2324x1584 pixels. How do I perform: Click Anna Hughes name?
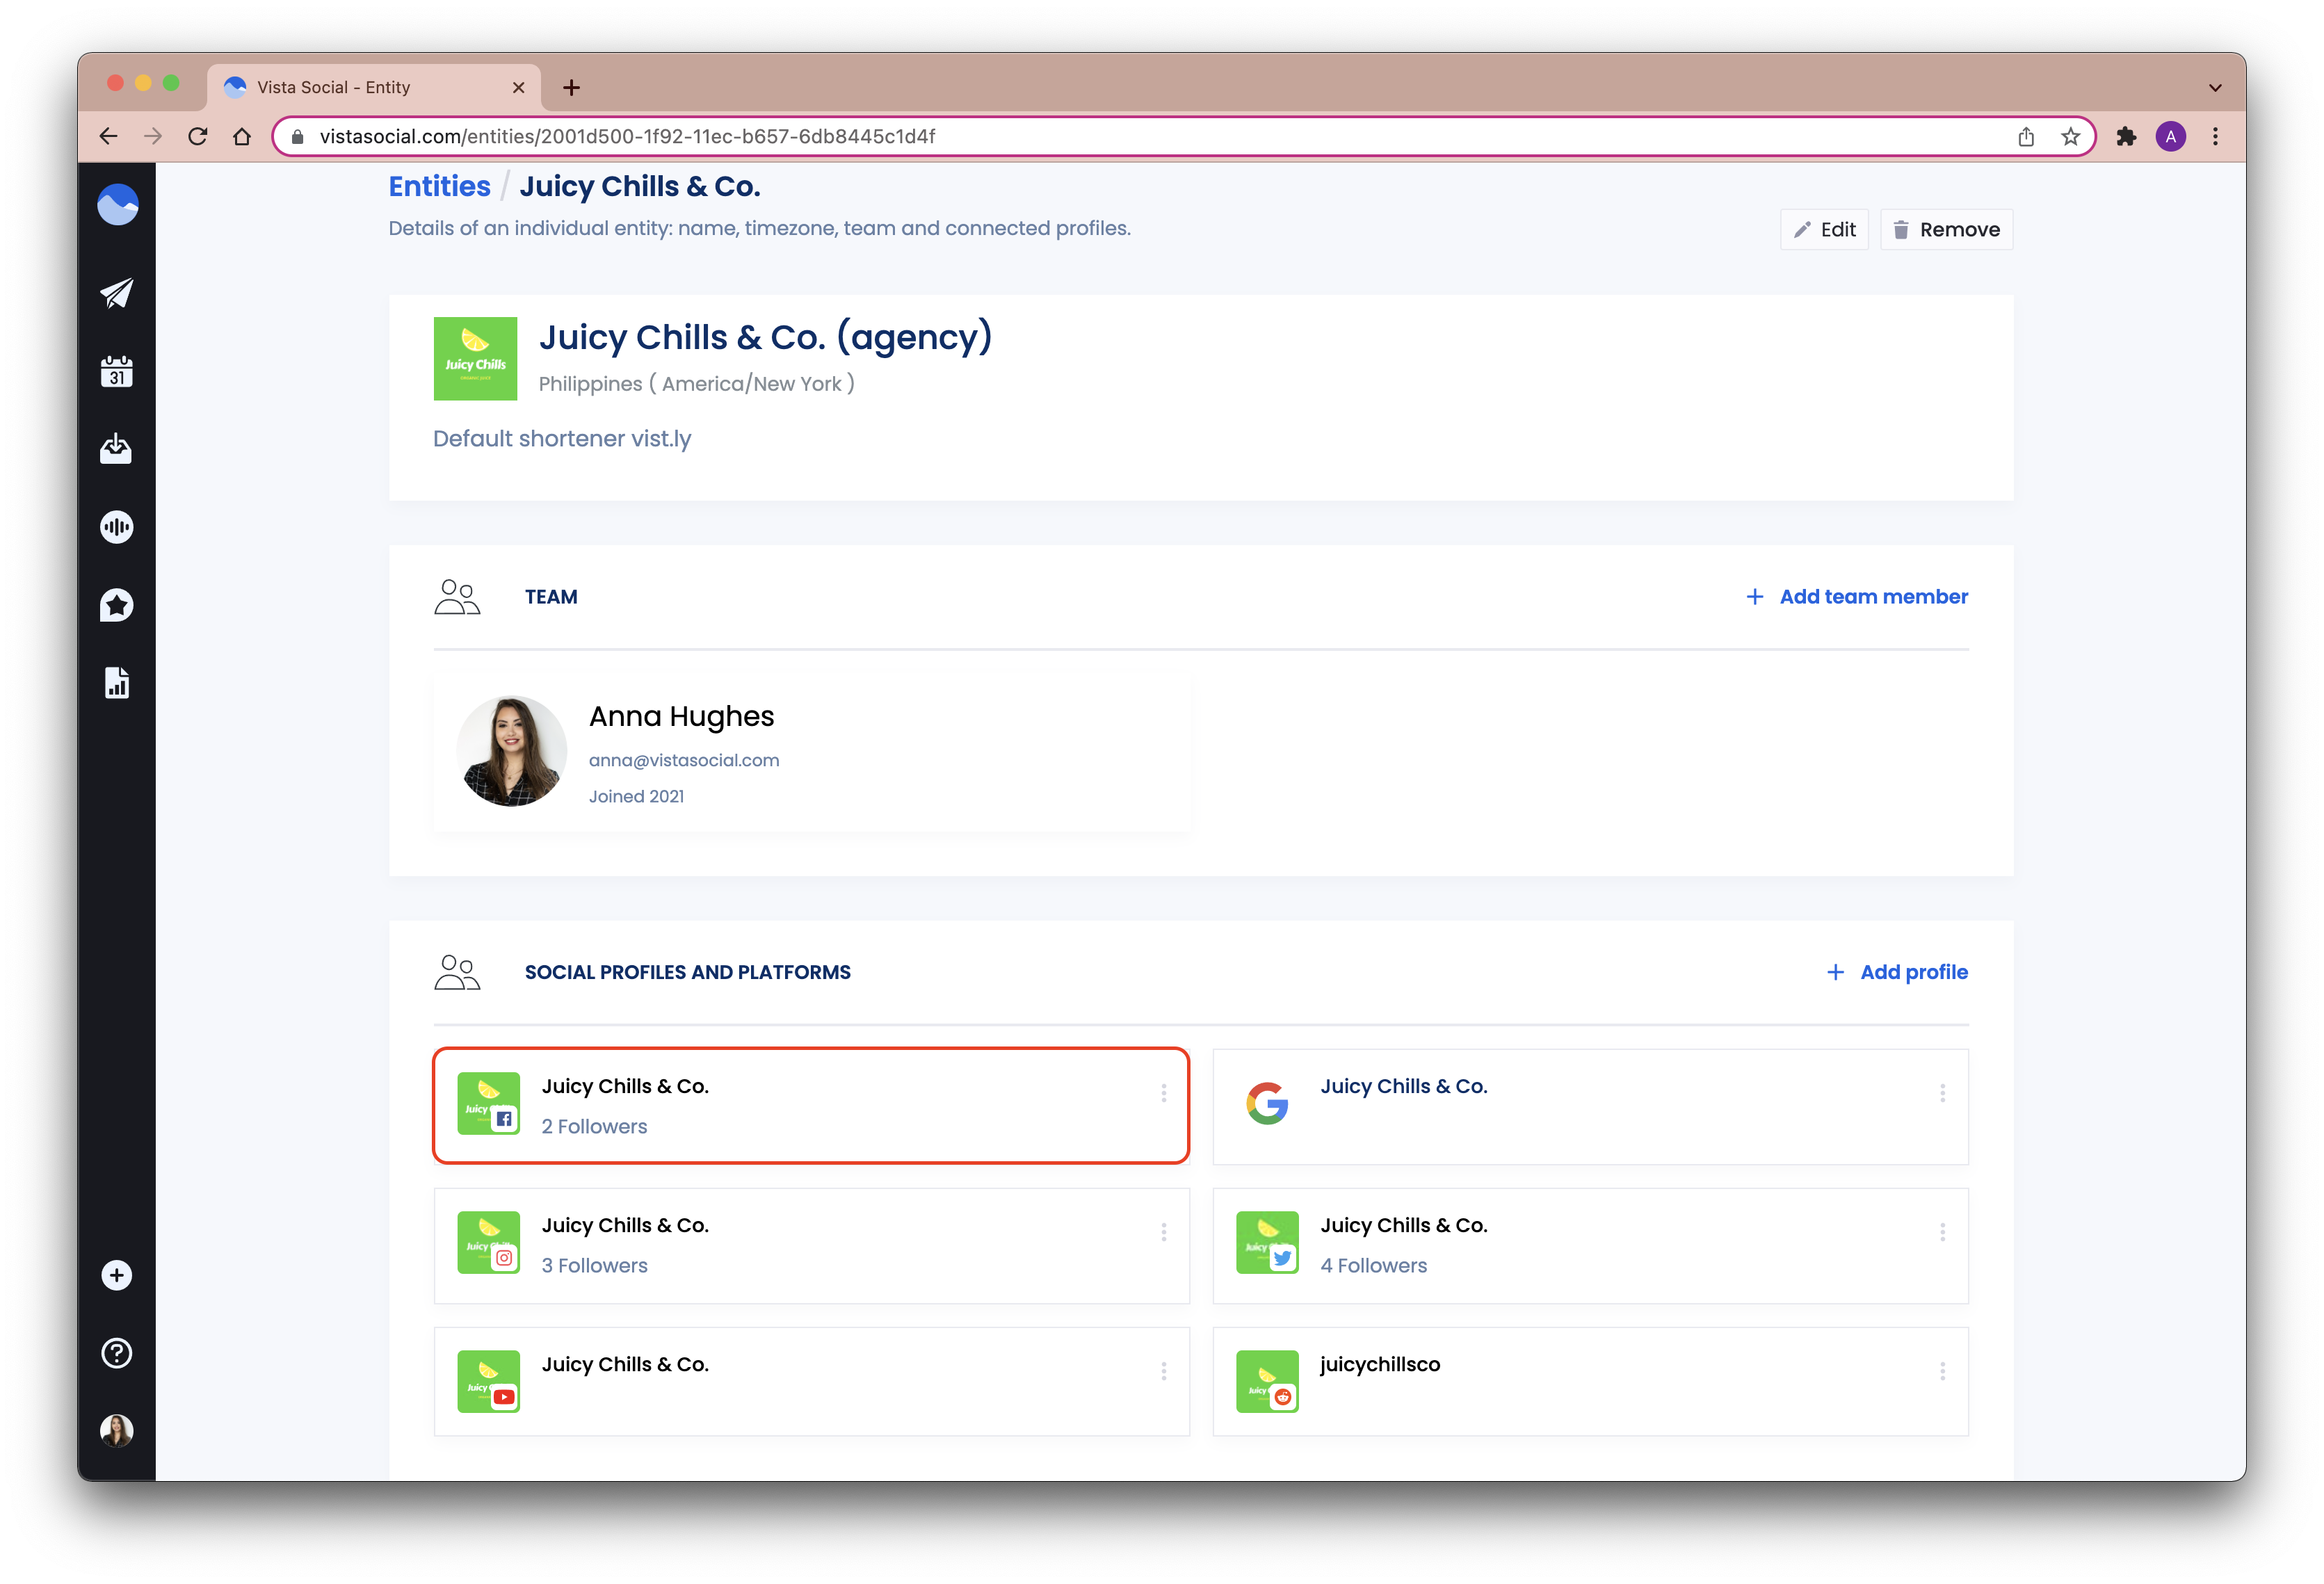[x=681, y=716]
